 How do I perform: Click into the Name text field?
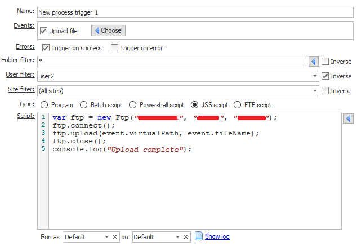pos(191,12)
